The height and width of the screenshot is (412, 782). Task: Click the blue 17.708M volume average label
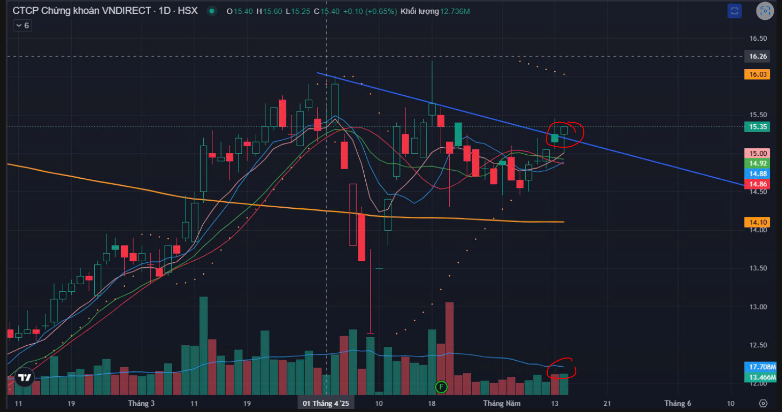[x=761, y=367]
